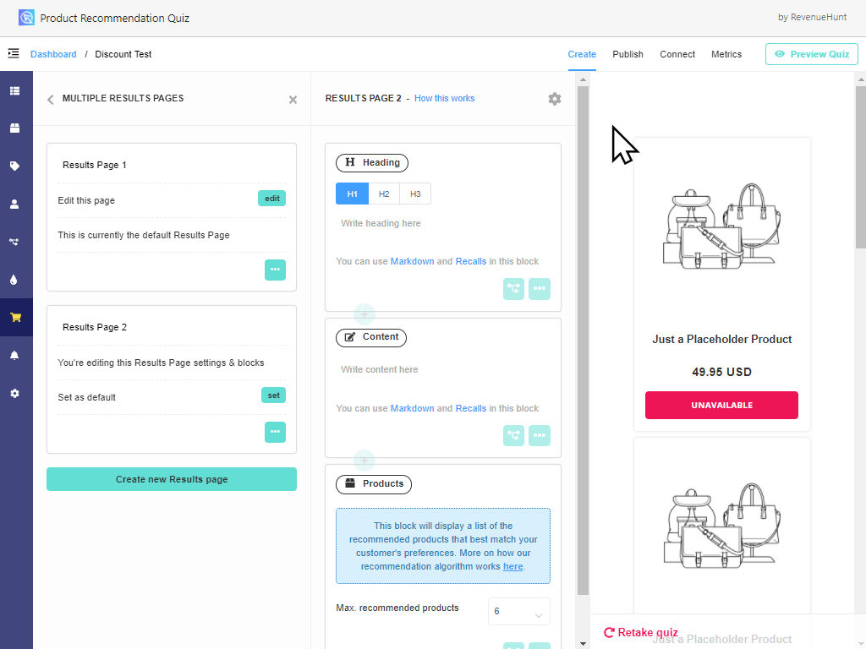Image resolution: width=866 pixels, height=649 pixels.
Task: Click second placeholder product bag image
Action: pos(721,526)
